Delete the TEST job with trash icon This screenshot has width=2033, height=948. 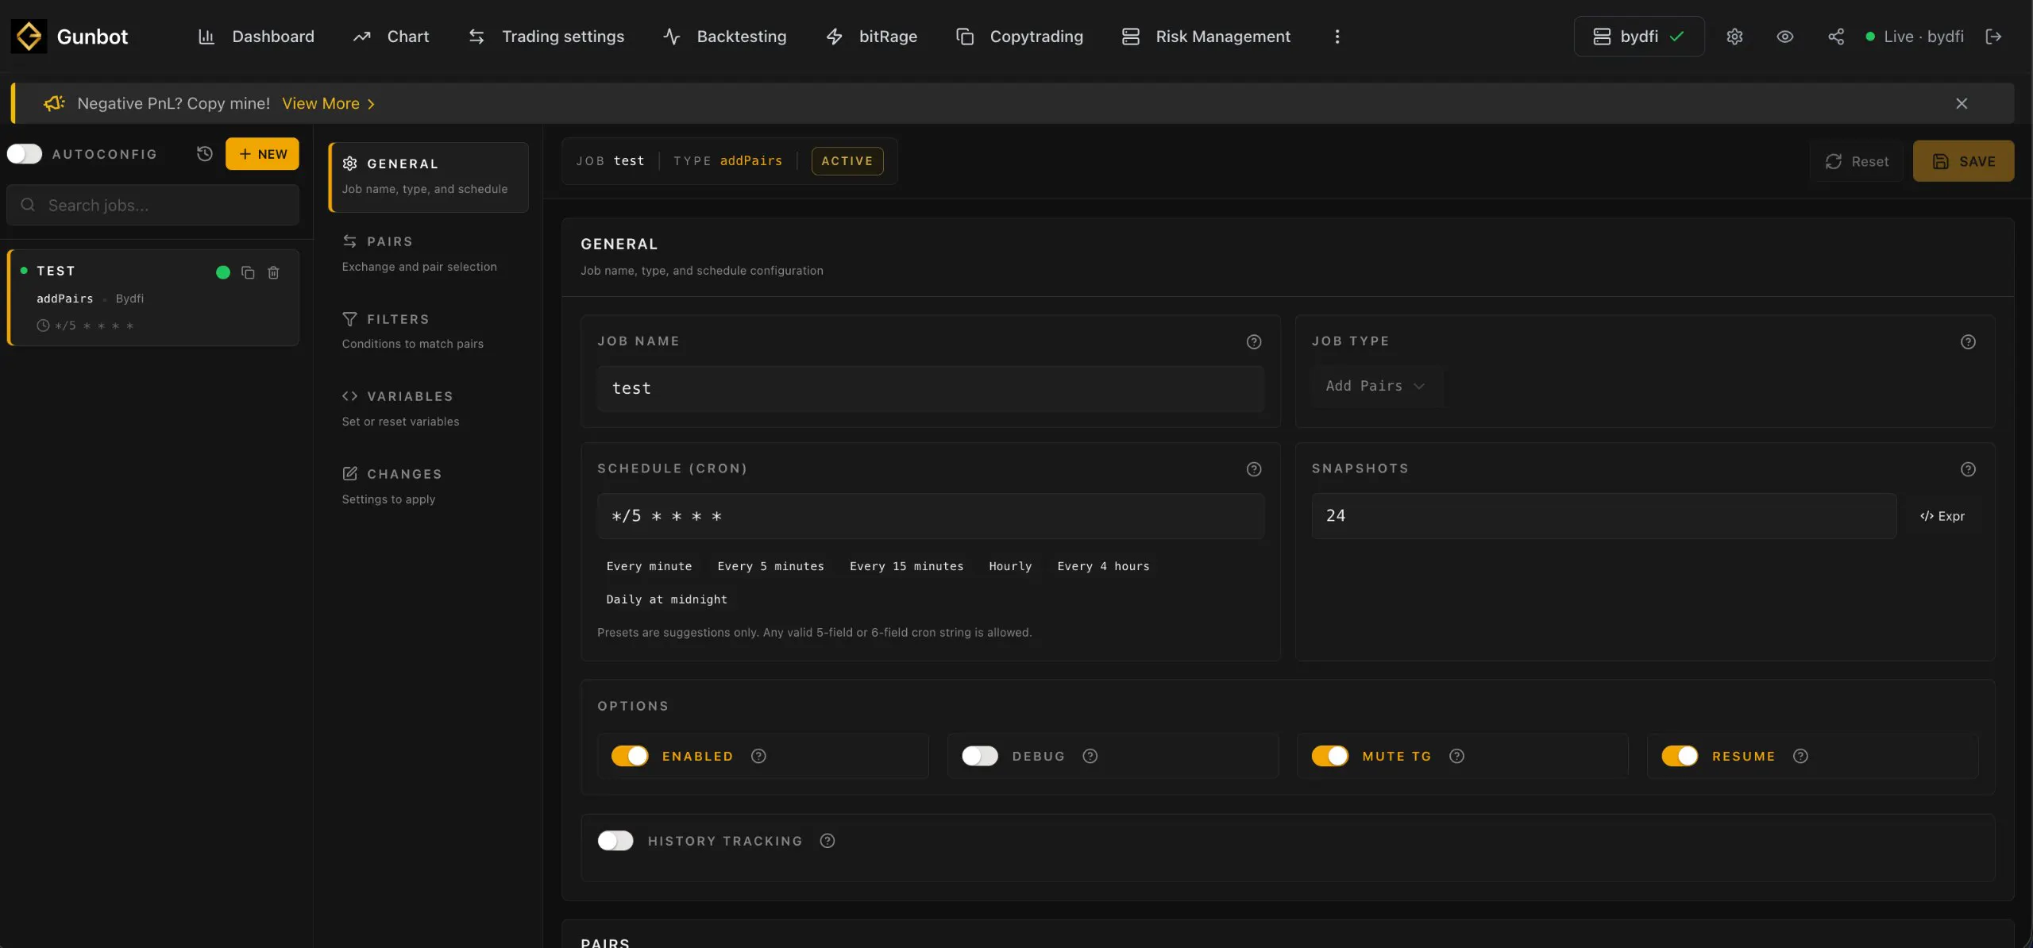[273, 272]
